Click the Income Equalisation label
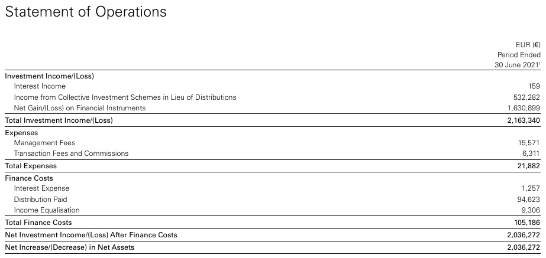 pos(47,210)
